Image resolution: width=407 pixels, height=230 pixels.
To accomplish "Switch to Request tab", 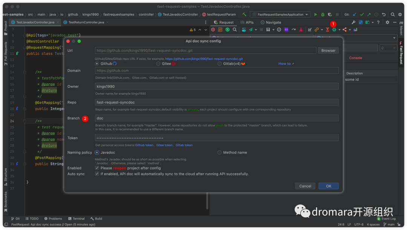I will coord(223,22).
